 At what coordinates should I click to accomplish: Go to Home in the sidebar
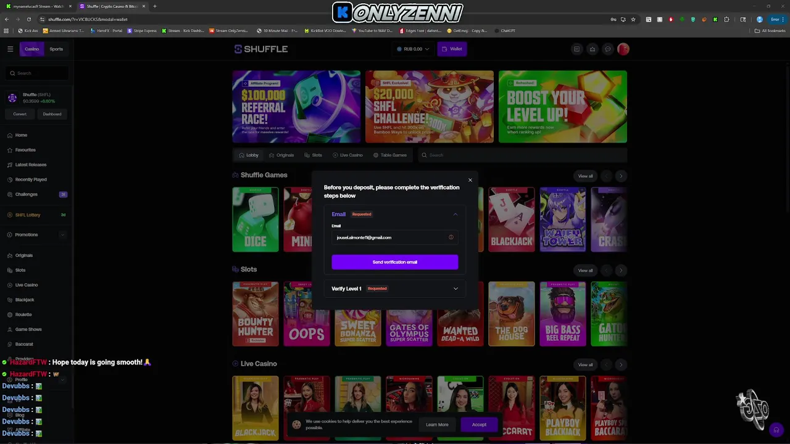tap(21, 135)
